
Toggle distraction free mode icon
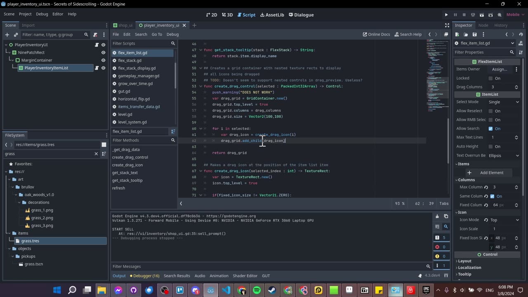tap(447, 25)
